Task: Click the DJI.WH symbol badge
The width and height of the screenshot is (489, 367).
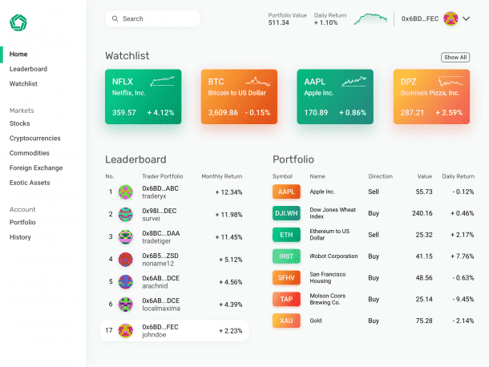Action: pyautogui.click(x=286, y=213)
